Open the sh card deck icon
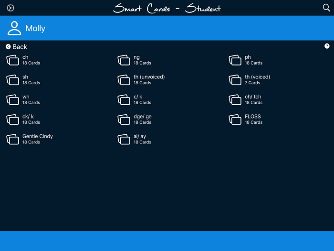 tap(12, 80)
